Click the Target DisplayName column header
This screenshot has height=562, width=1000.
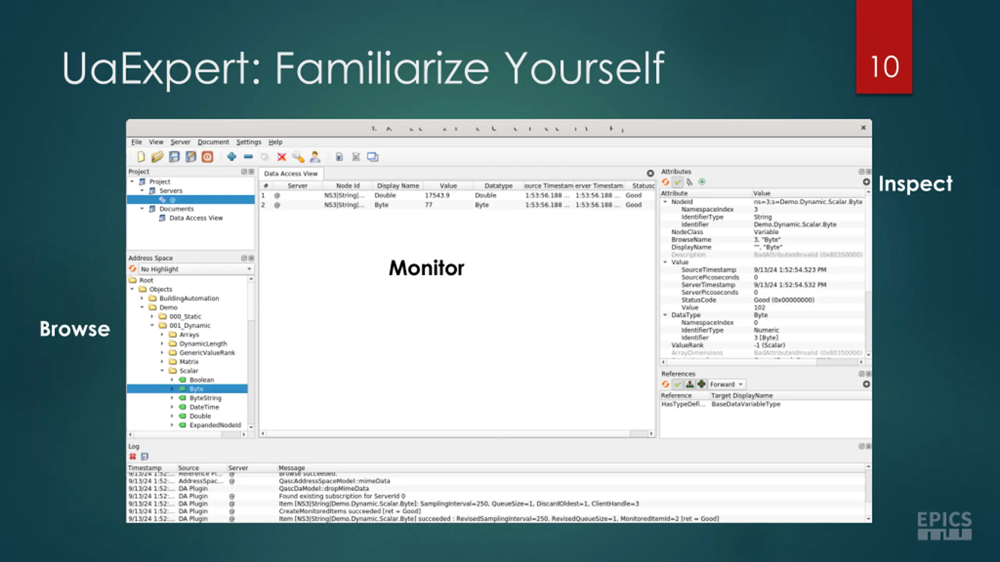coord(741,395)
